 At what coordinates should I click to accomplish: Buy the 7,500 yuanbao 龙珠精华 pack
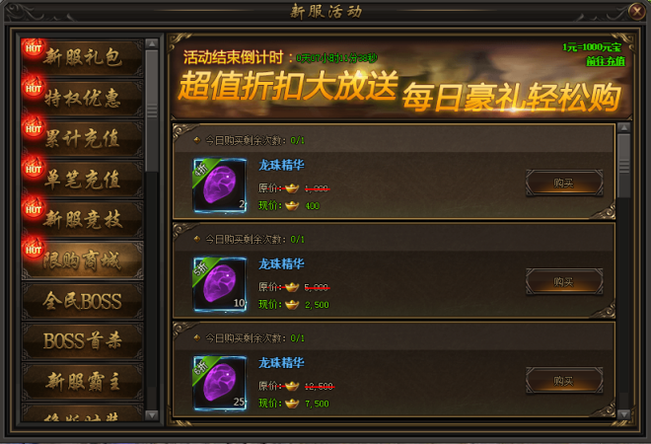[564, 381]
